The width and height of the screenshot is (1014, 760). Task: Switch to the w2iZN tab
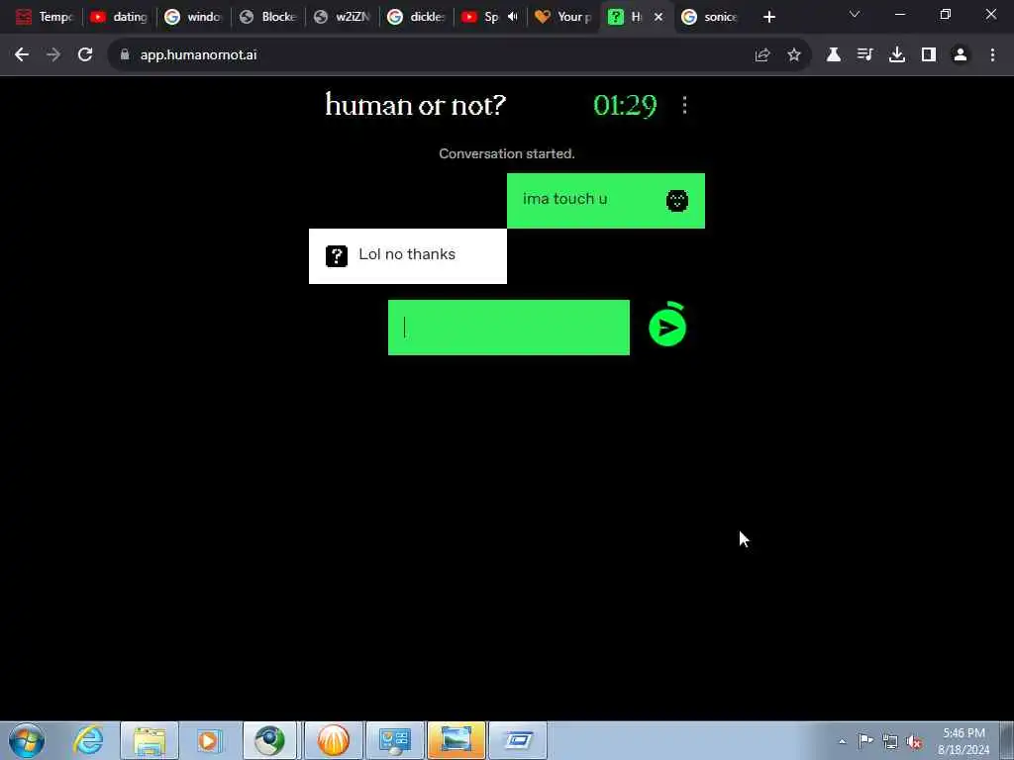pyautogui.click(x=342, y=17)
